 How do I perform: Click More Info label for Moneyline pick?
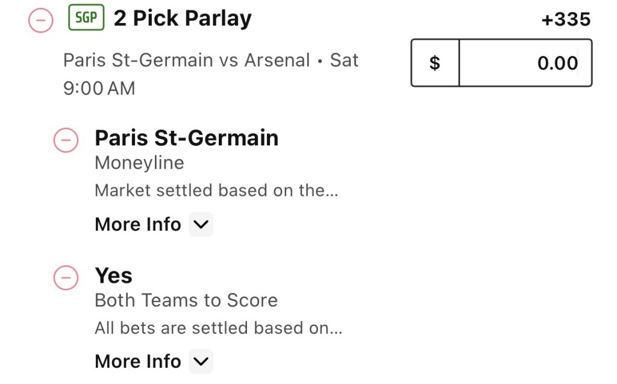pyautogui.click(x=138, y=224)
